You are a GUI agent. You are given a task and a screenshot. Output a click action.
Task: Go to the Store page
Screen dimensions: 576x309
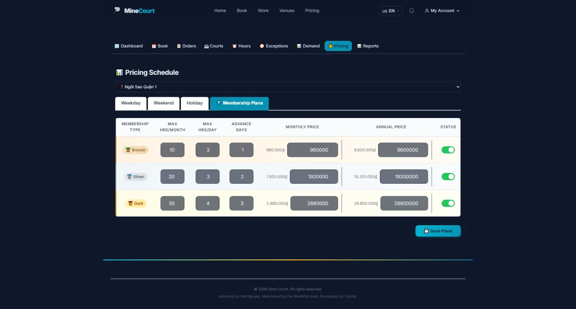[x=263, y=11]
